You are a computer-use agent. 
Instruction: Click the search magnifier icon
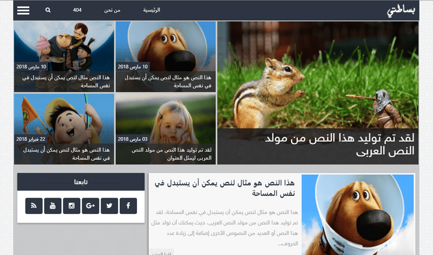(x=48, y=10)
